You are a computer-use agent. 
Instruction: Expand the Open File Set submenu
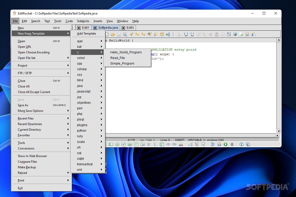click(x=41, y=58)
